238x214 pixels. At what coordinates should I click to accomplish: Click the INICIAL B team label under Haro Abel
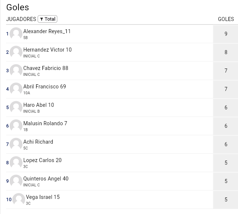click(x=31, y=111)
